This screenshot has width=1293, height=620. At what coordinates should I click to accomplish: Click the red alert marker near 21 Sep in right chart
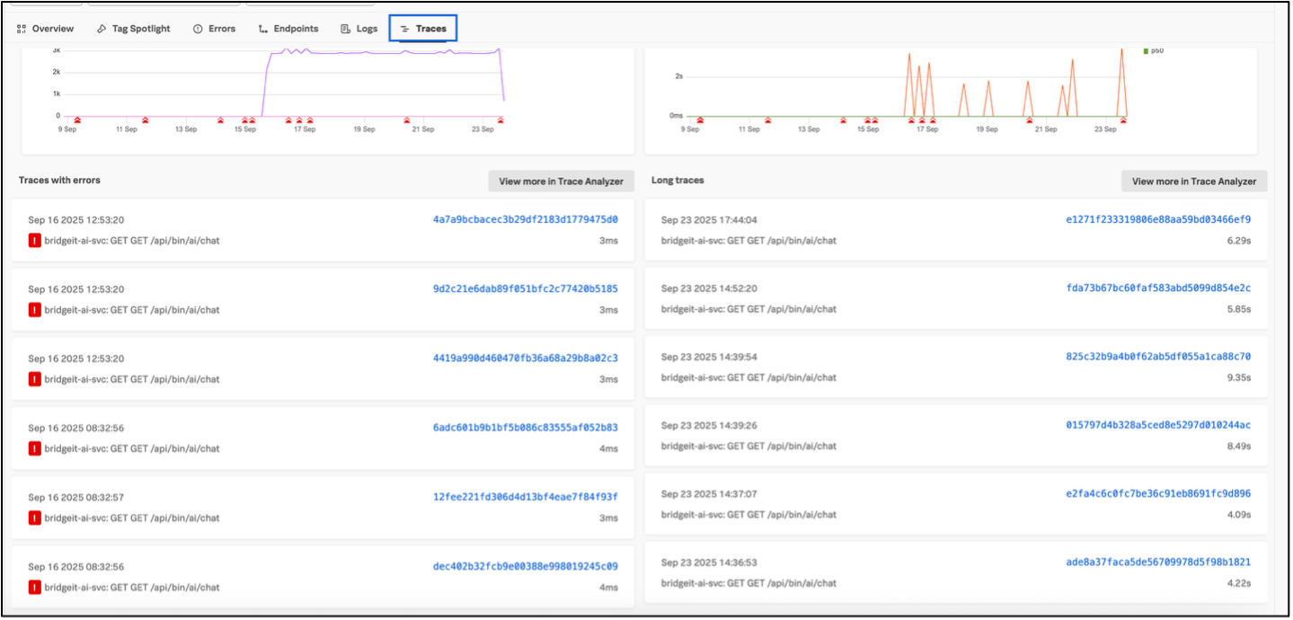[1030, 120]
